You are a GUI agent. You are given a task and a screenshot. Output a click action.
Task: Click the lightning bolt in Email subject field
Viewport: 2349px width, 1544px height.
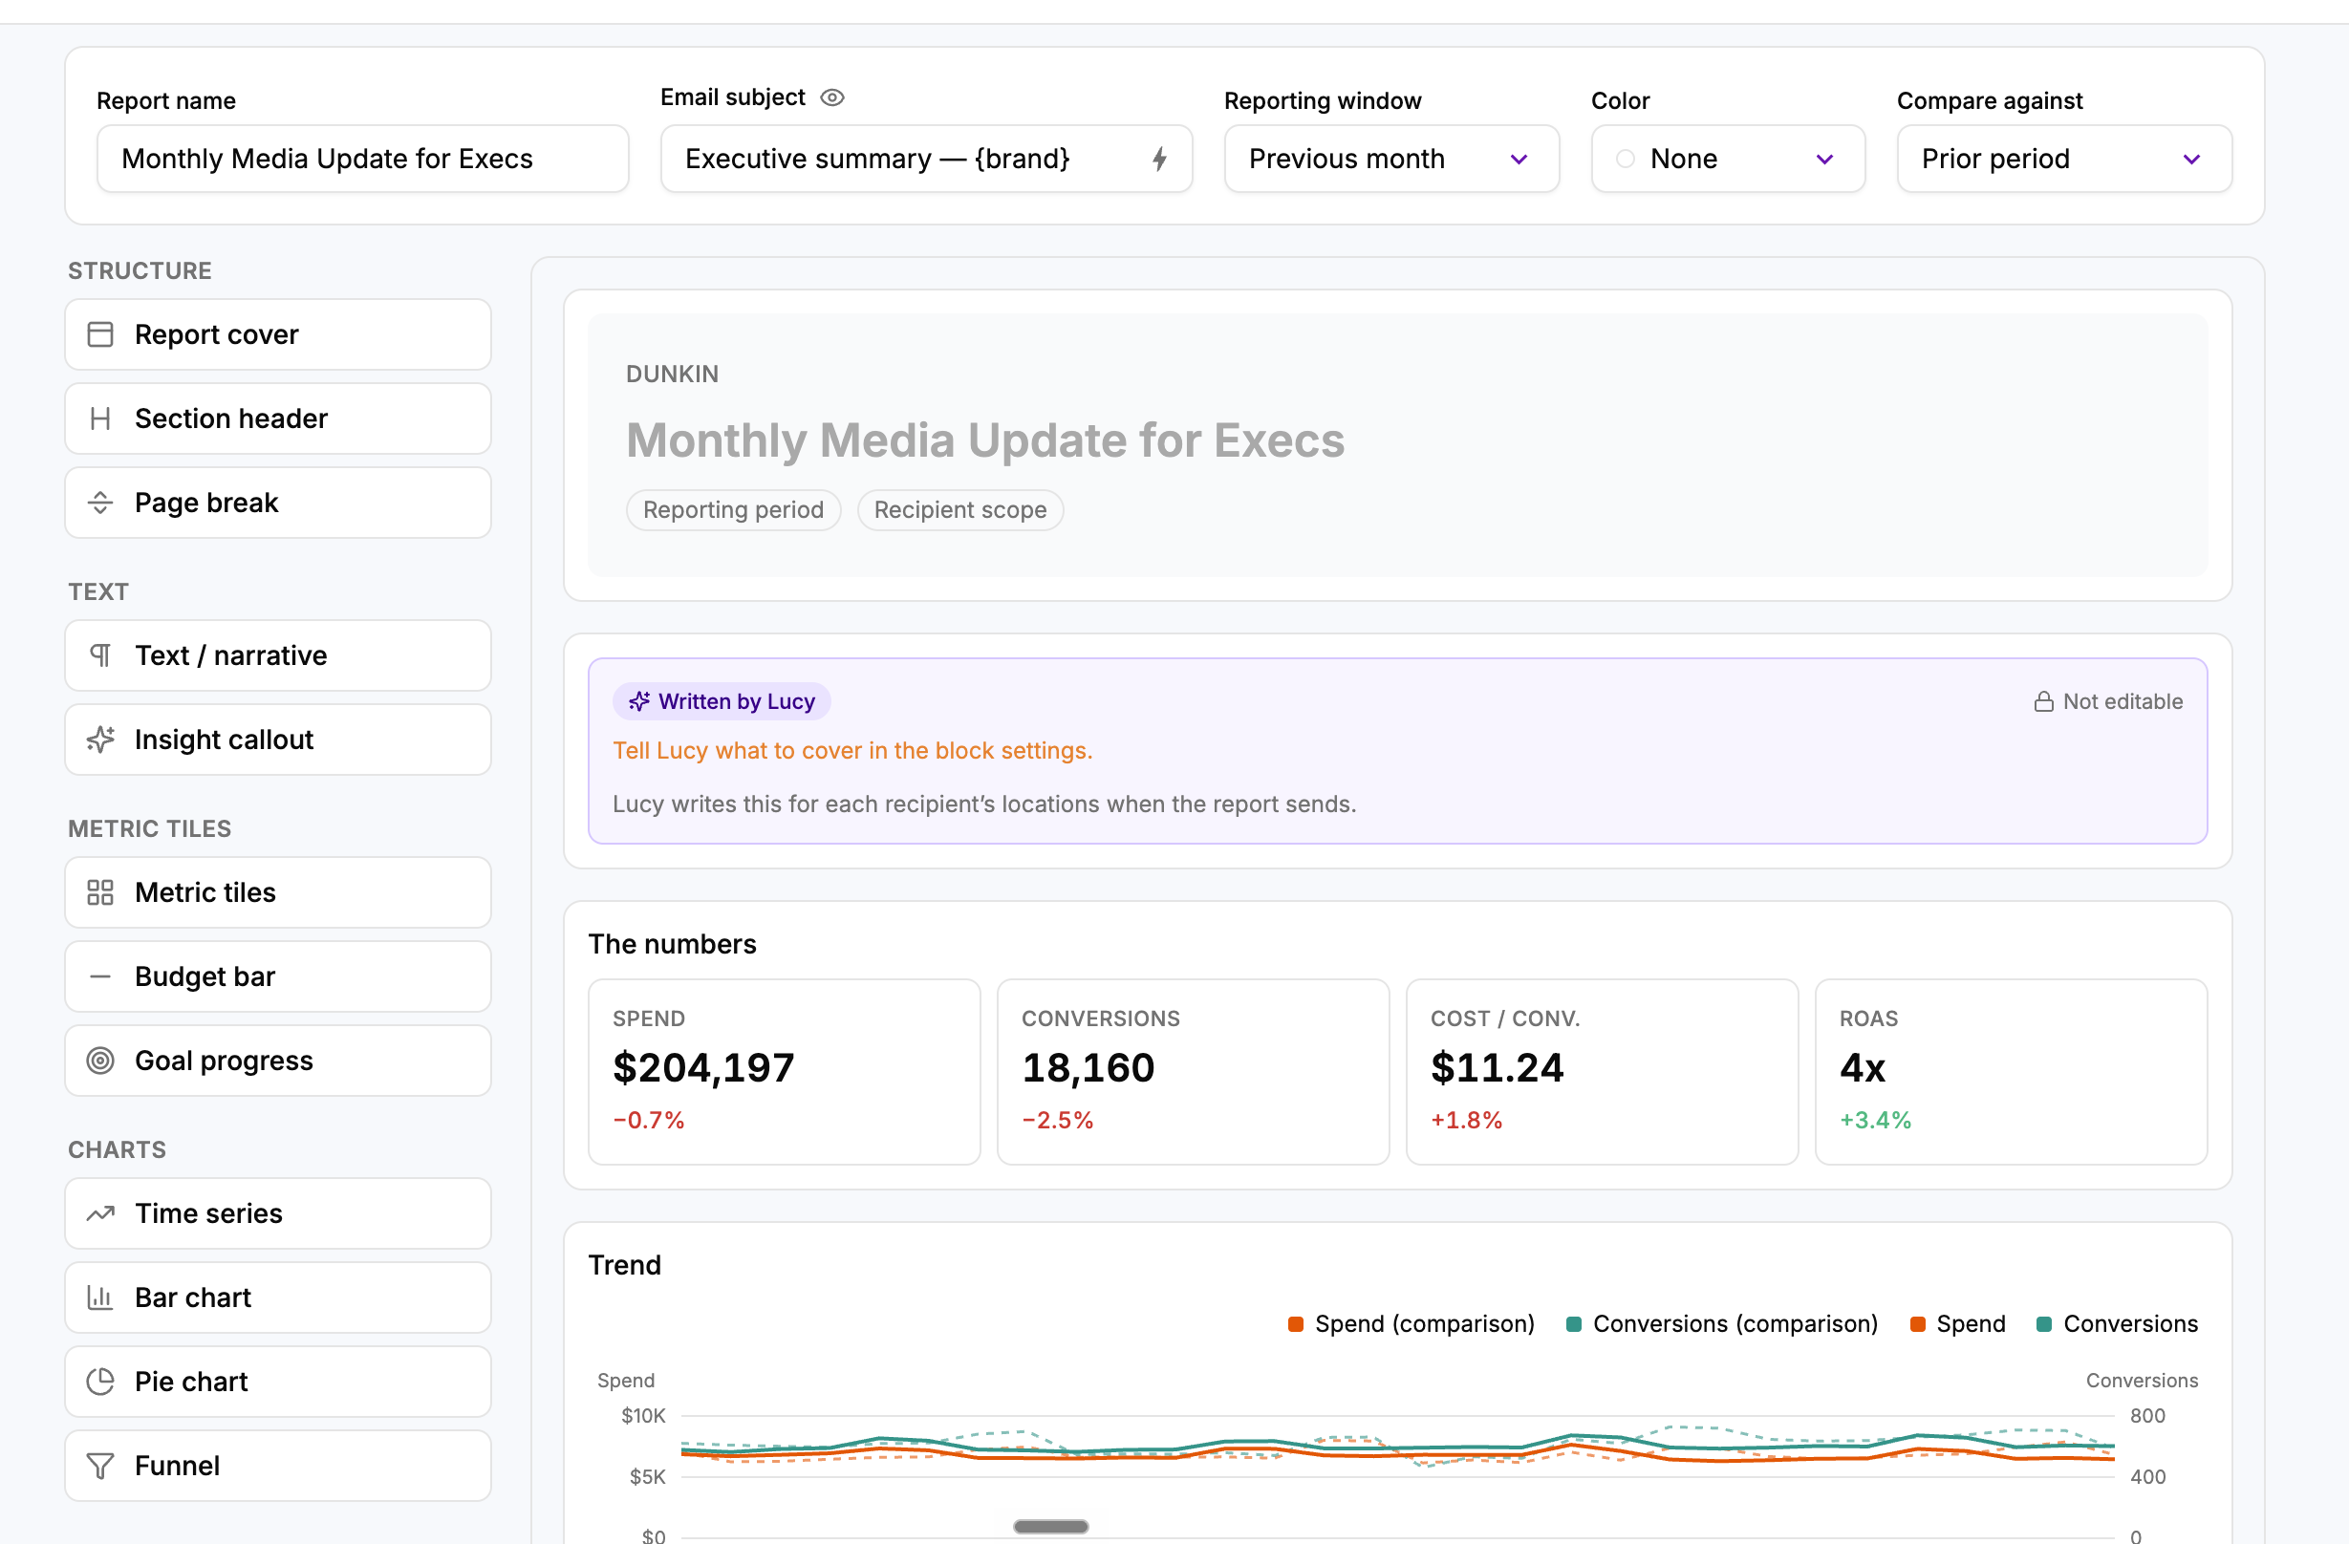pyautogui.click(x=1160, y=159)
